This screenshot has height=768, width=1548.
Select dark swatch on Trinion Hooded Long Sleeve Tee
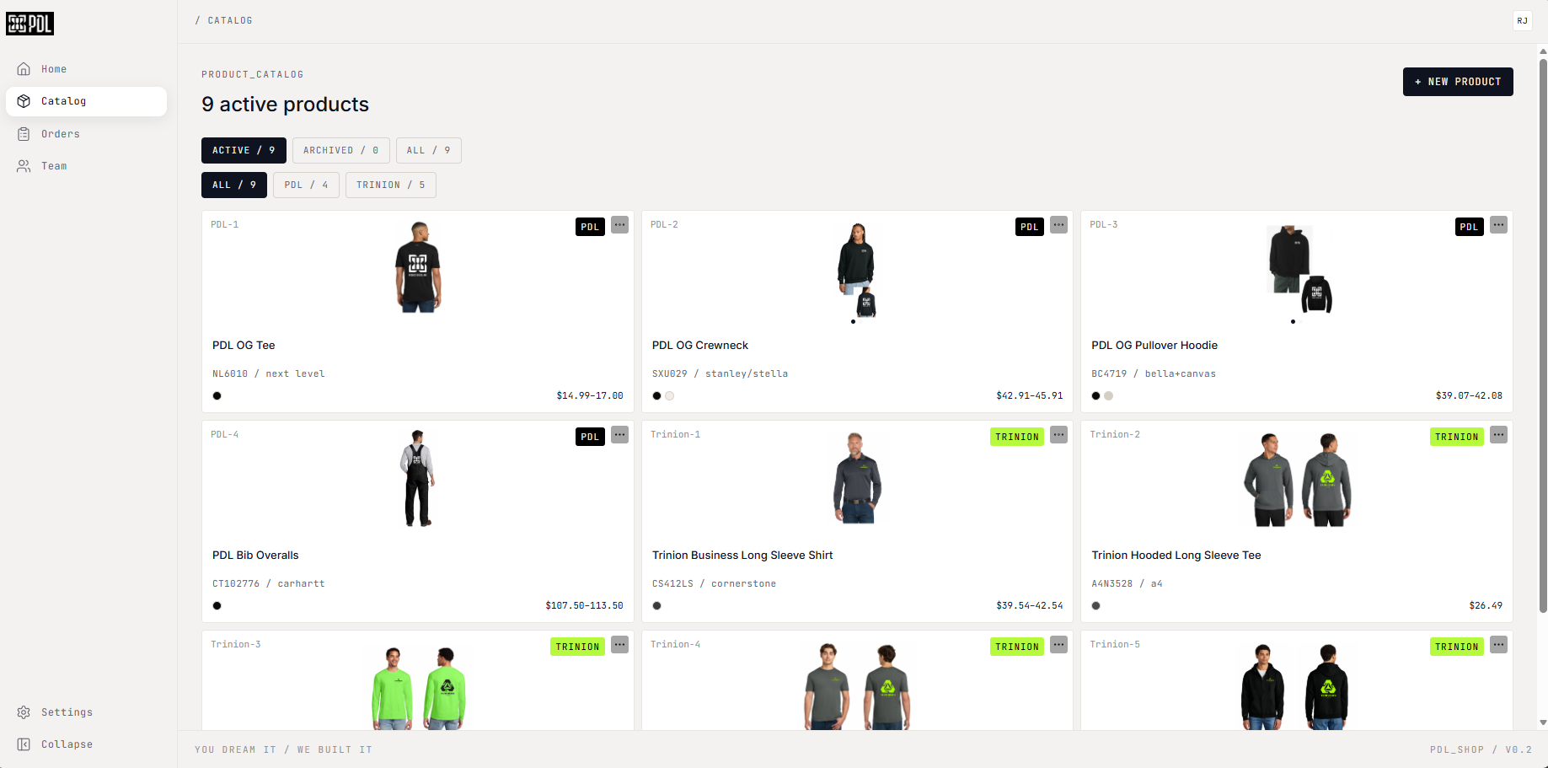(1096, 605)
